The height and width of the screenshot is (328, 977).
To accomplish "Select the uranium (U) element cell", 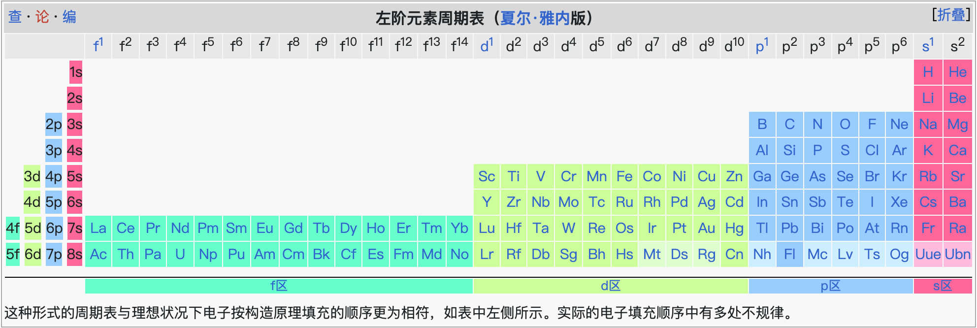I will coord(180,254).
